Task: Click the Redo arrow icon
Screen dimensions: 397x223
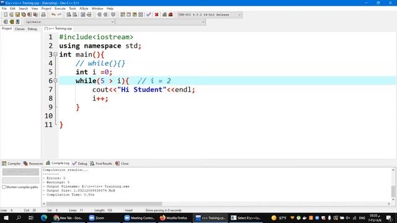Action: coord(60,15)
